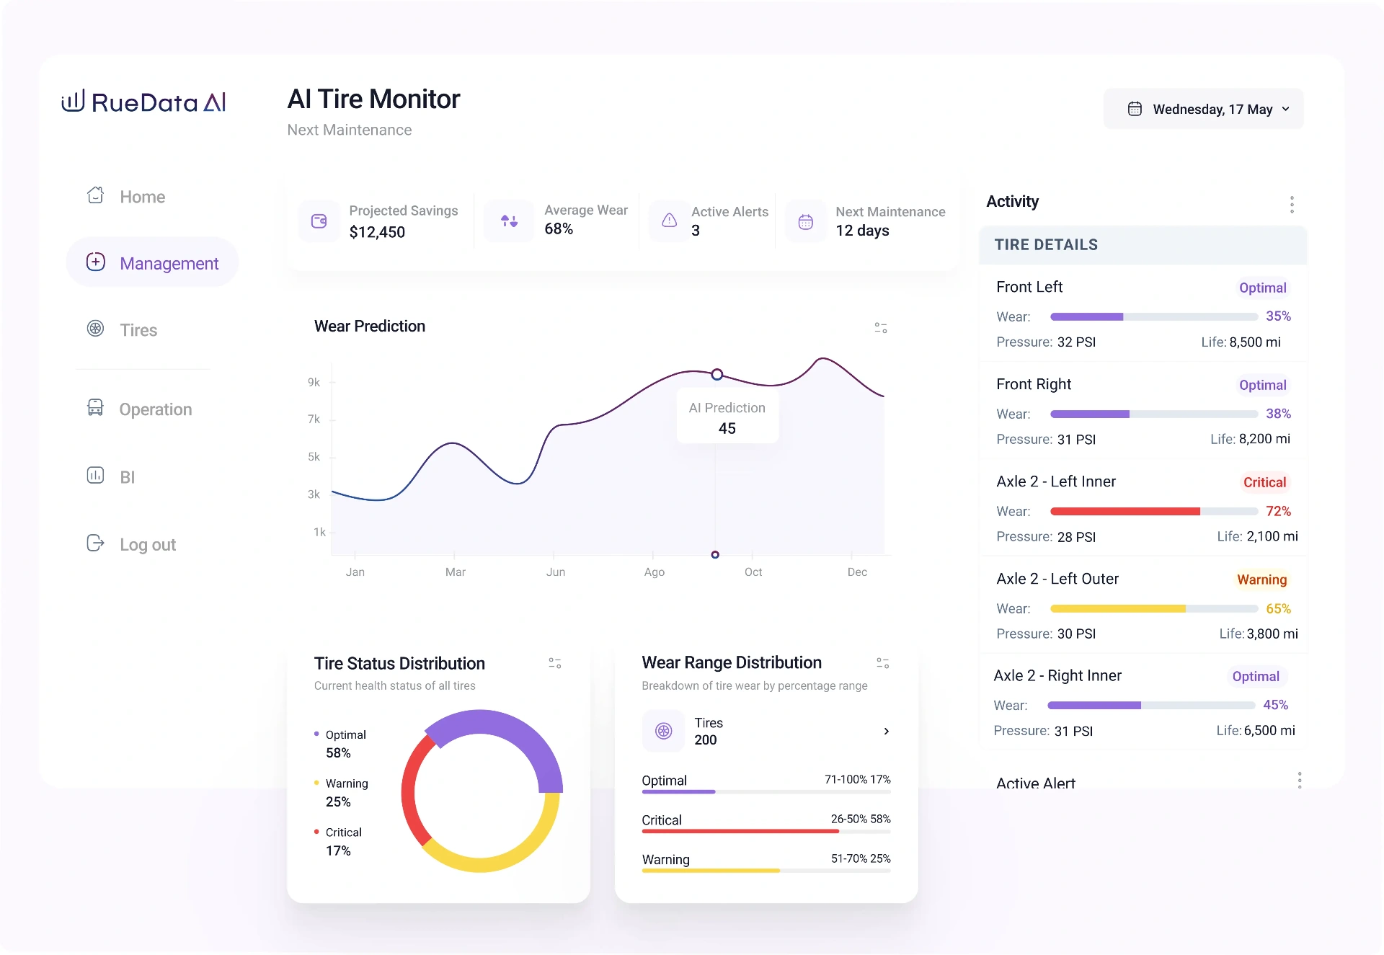Go to Home in sidebar

click(x=143, y=197)
